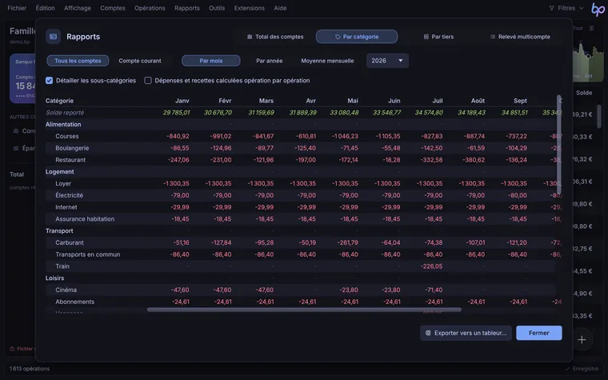The height and width of the screenshot is (380, 608).
Task: Switch to Par catégorie tab
Action: pos(356,37)
